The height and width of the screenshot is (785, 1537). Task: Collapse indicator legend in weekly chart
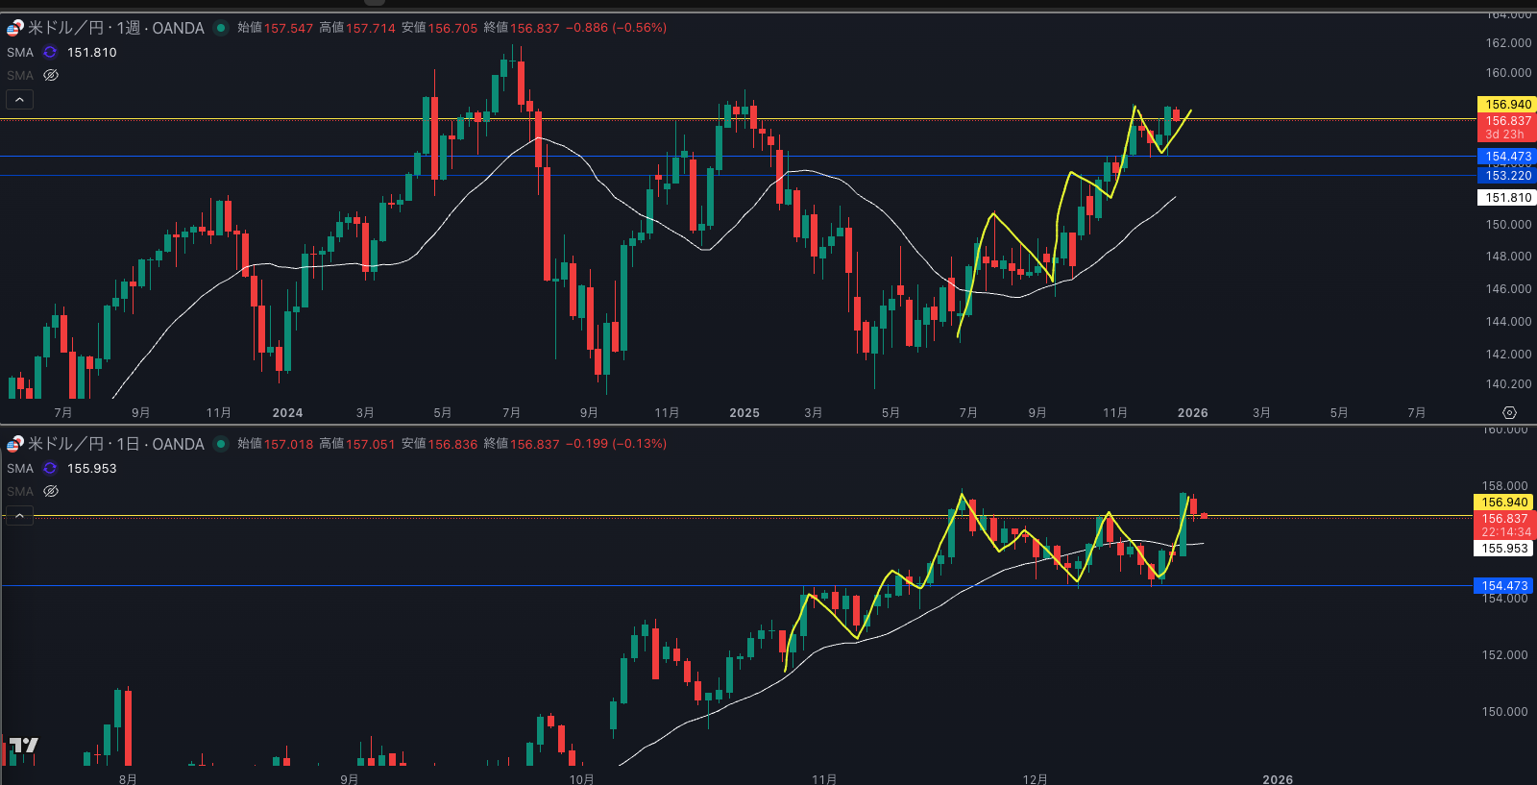[x=19, y=99]
